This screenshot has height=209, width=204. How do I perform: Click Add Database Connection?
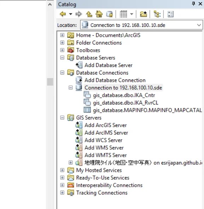115,80
